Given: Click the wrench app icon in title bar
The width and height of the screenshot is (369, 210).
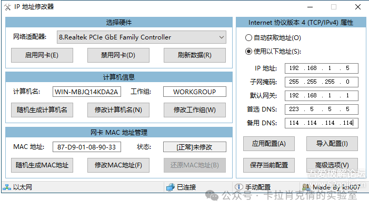Looking at the screenshot, I should point(7,7).
